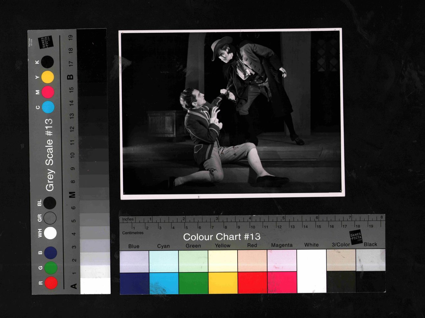Click the dark blue circle labeled B
This screenshot has width=425, height=318.
pyautogui.click(x=50, y=253)
